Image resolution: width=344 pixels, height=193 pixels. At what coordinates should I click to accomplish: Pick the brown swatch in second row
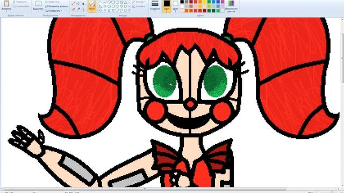191,6
